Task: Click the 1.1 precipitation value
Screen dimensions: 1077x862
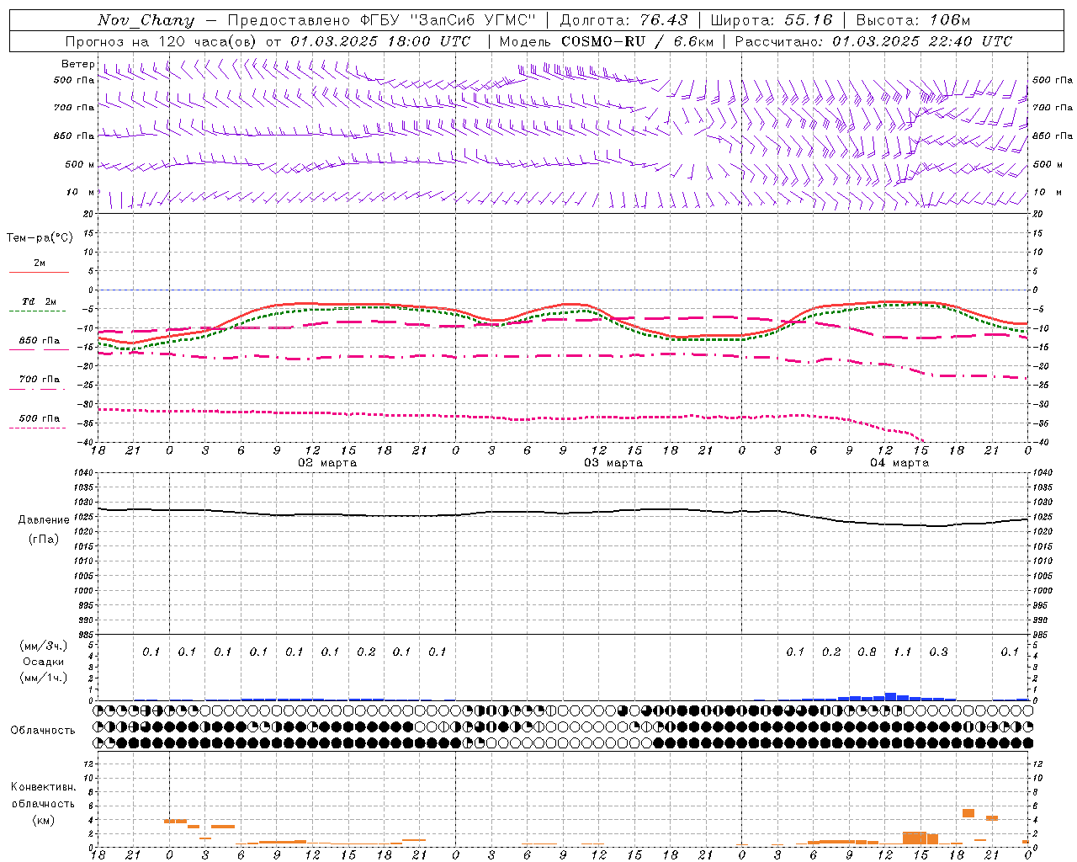Action: (902, 652)
